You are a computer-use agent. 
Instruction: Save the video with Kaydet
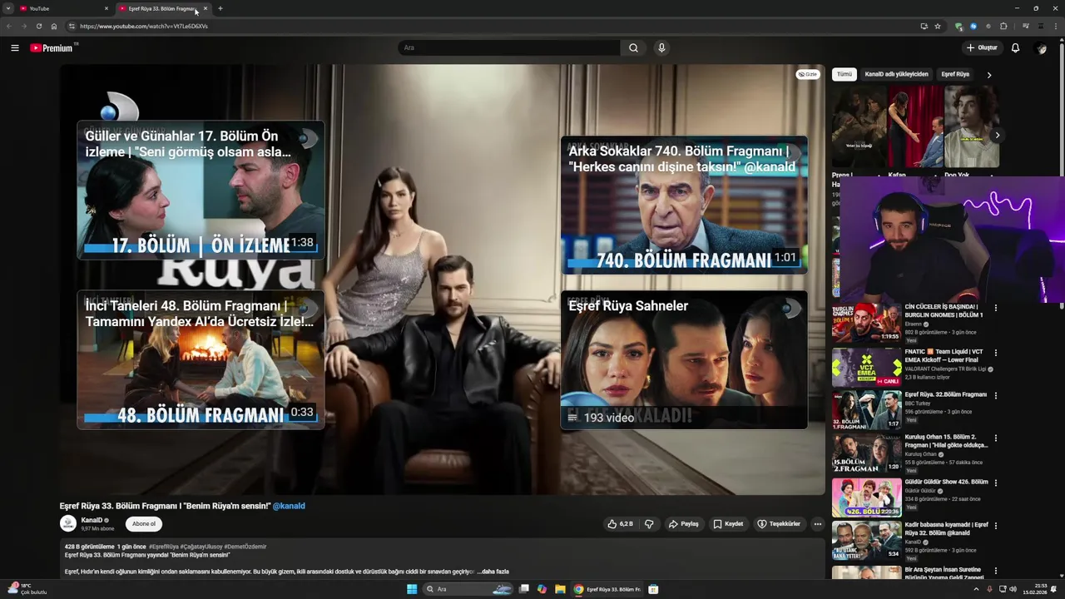(x=727, y=524)
